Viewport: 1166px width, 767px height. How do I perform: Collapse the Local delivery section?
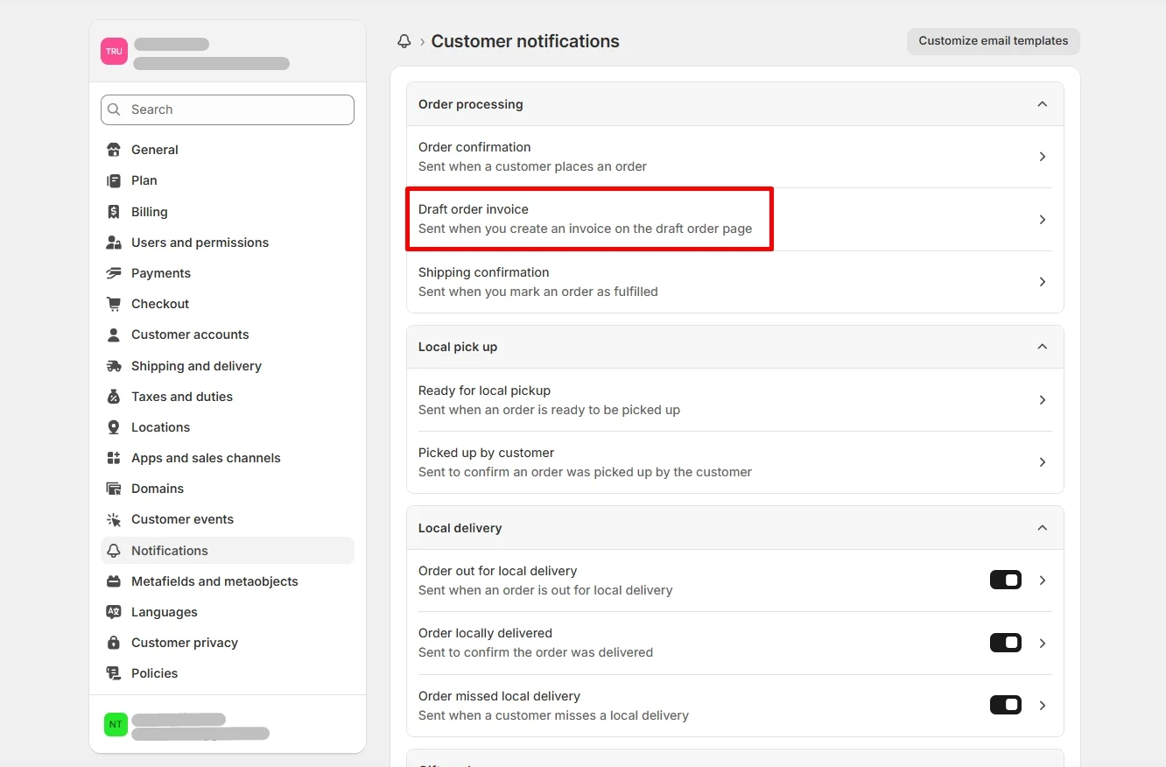[x=1043, y=528]
